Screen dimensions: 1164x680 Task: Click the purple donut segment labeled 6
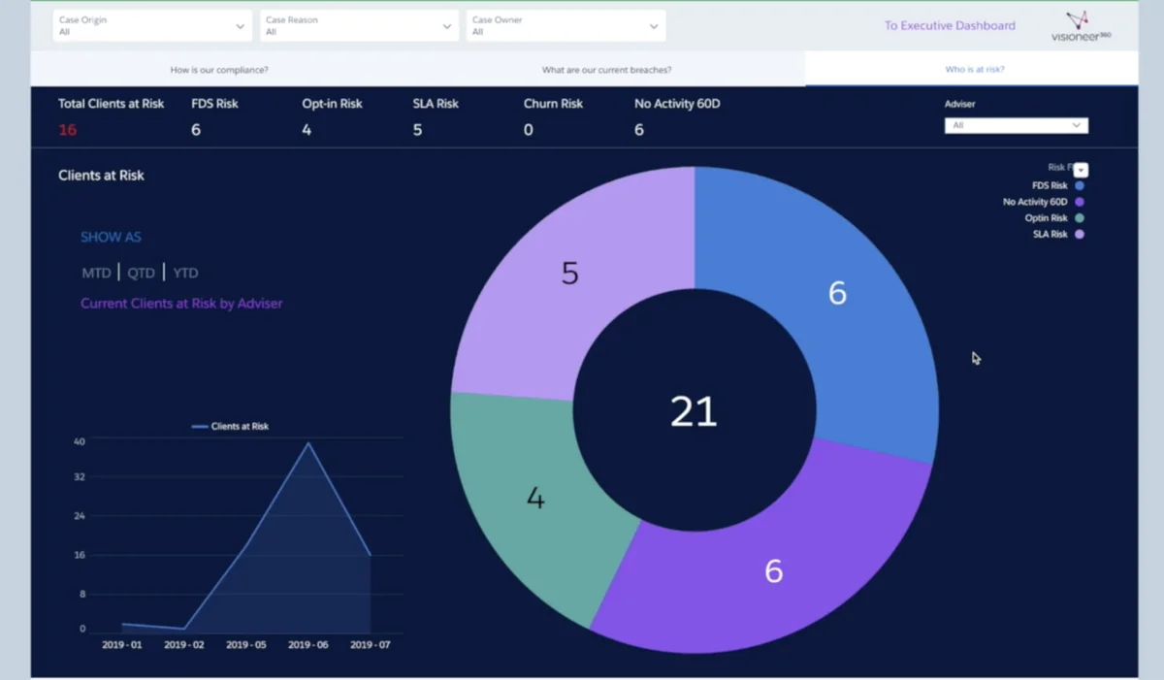point(773,571)
